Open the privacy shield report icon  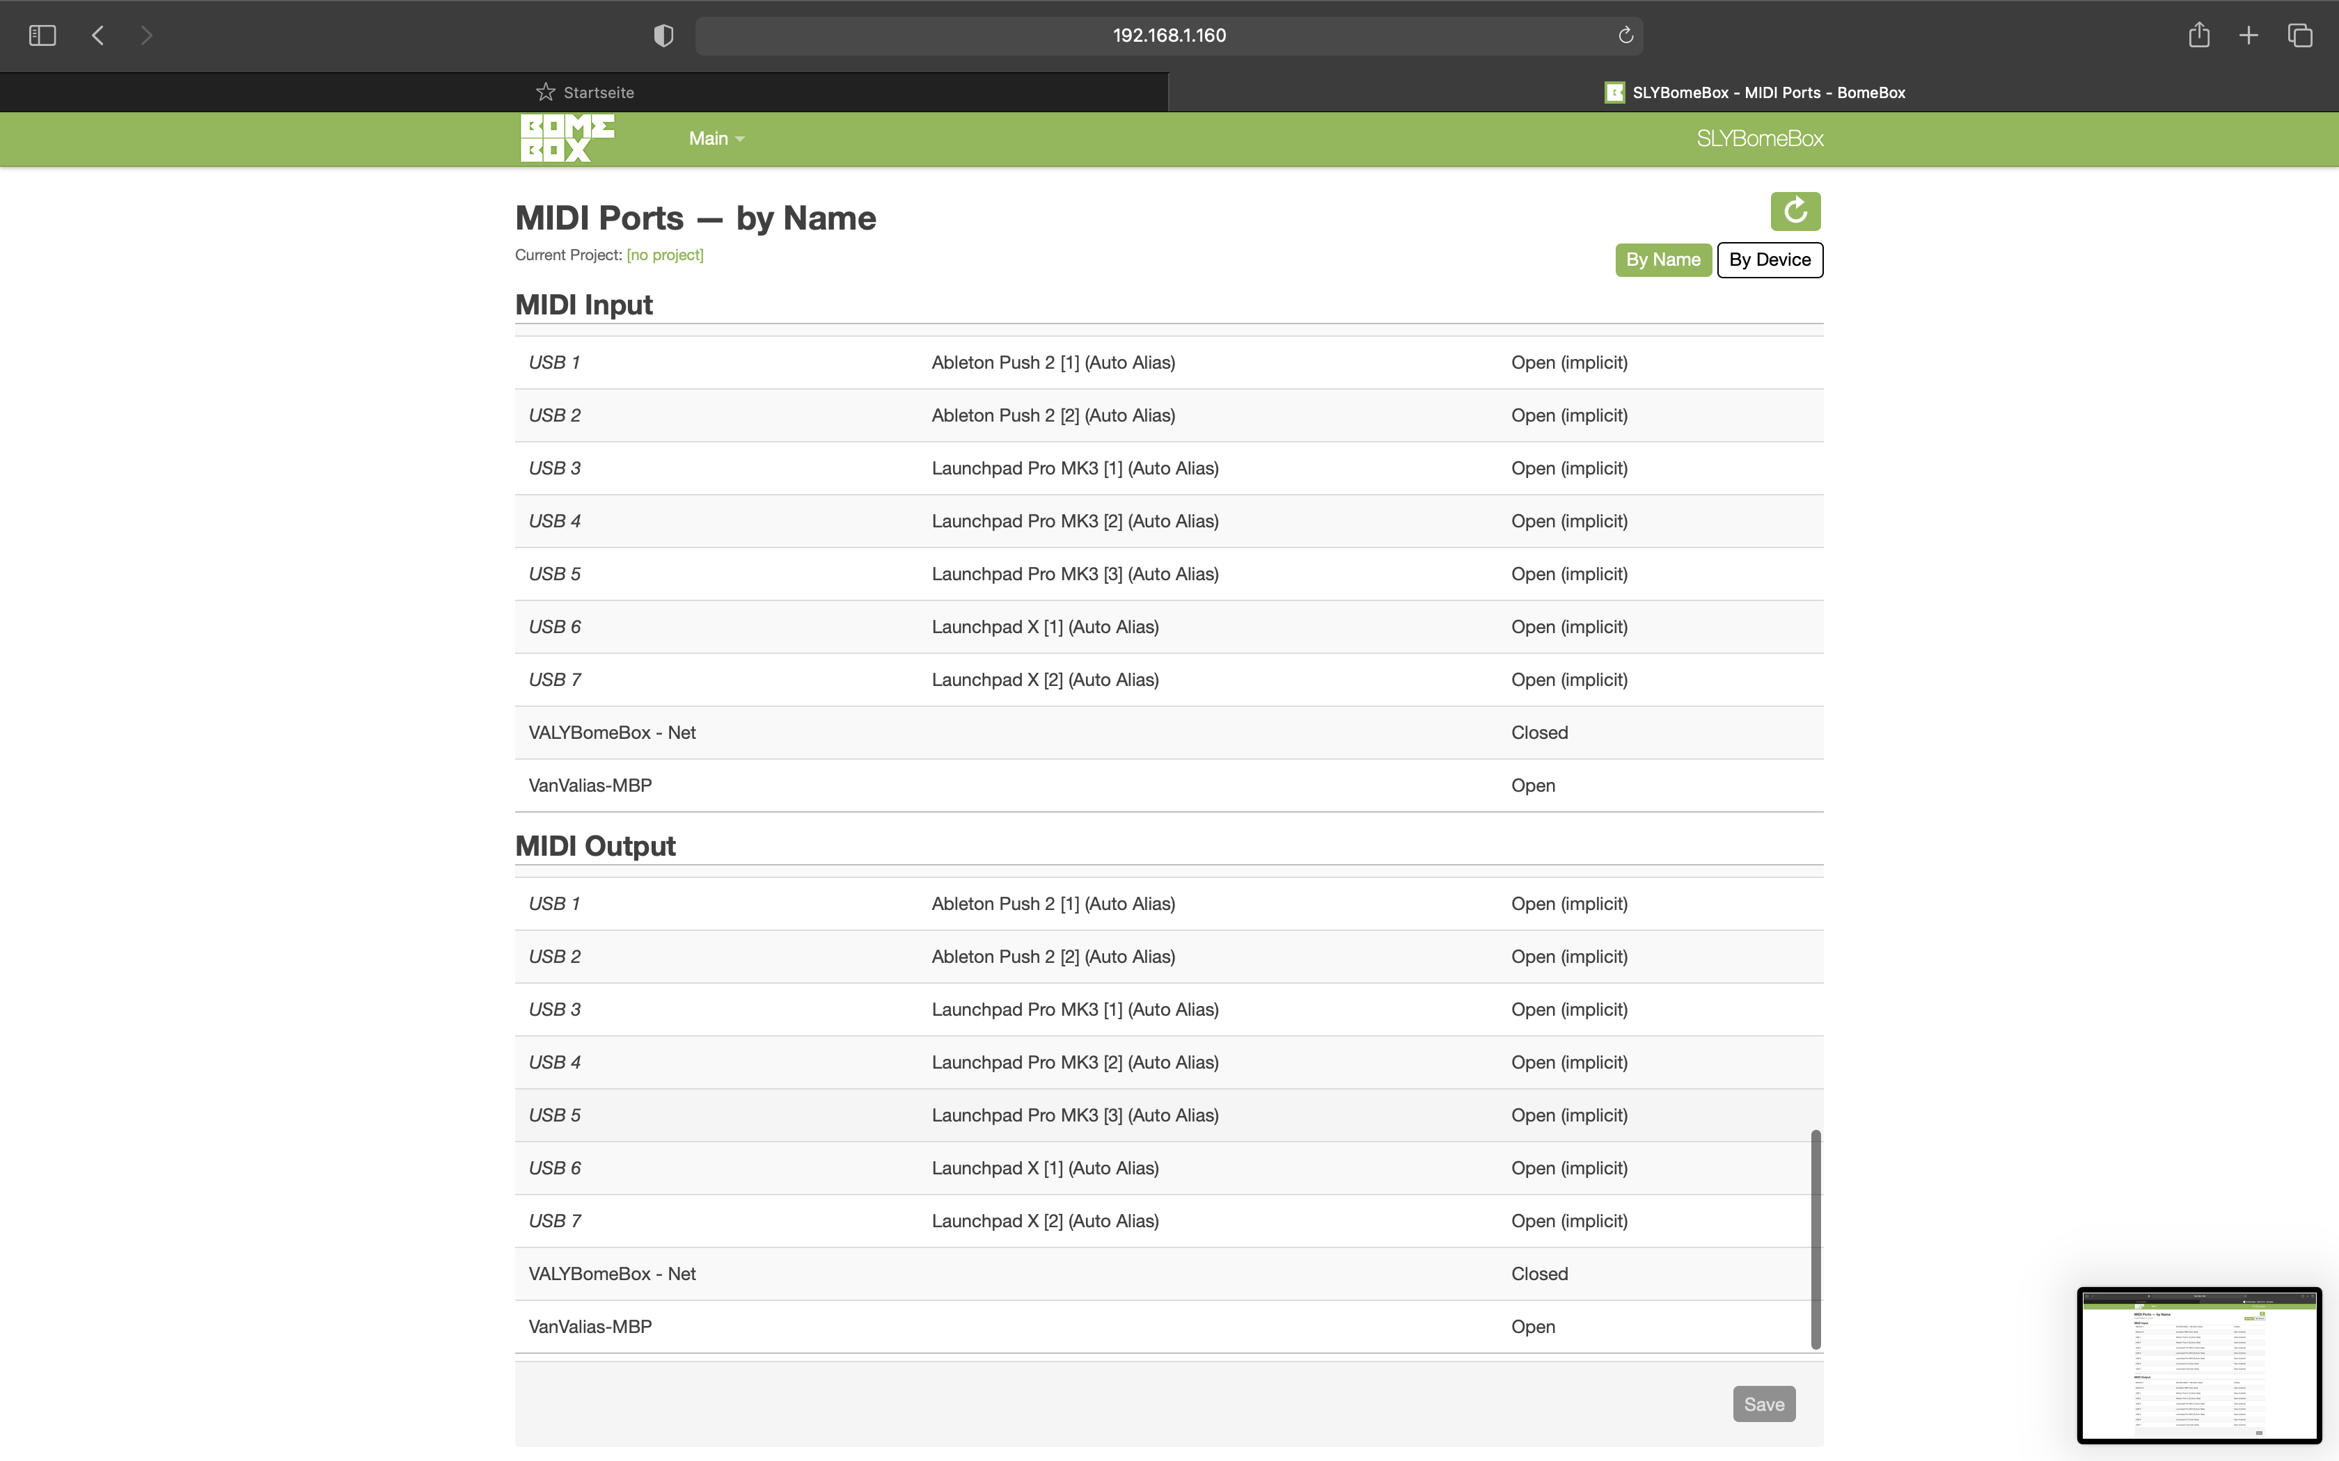coord(663,35)
